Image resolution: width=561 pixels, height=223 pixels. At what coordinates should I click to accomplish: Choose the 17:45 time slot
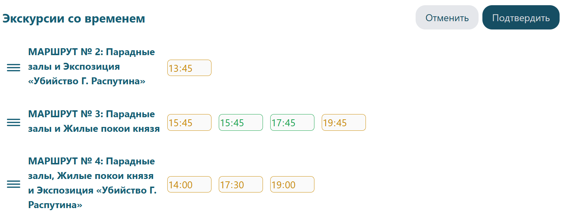click(292, 122)
